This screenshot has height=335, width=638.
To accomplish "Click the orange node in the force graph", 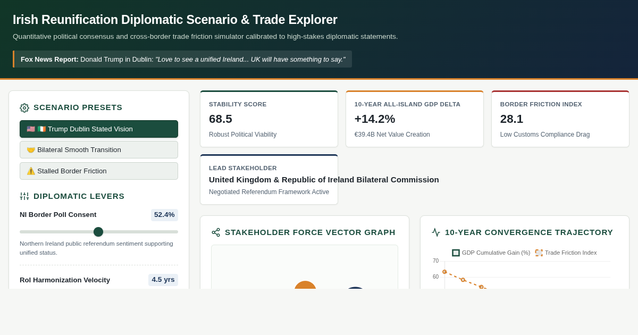I will 305,286.
